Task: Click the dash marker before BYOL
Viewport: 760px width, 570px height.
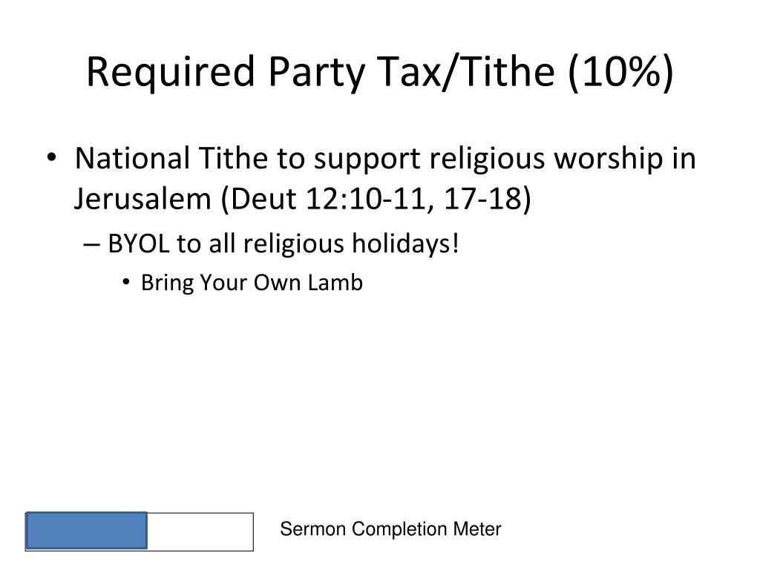Action: pos(91,245)
